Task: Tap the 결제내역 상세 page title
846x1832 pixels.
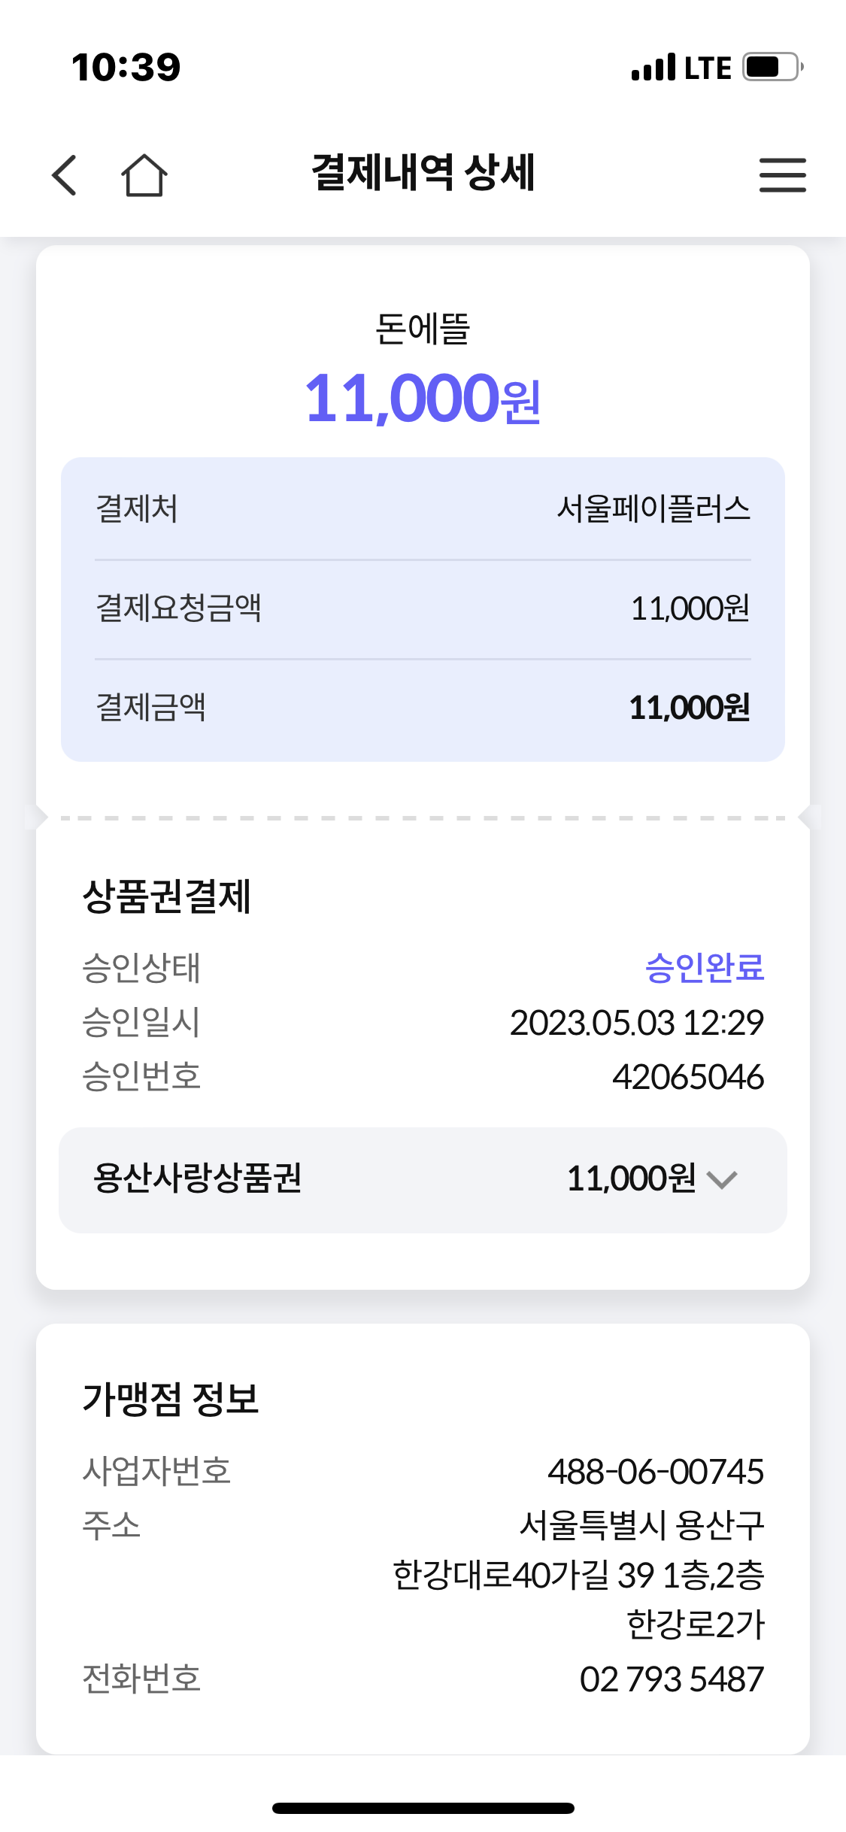Action: pyautogui.click(x=423, y=173)
